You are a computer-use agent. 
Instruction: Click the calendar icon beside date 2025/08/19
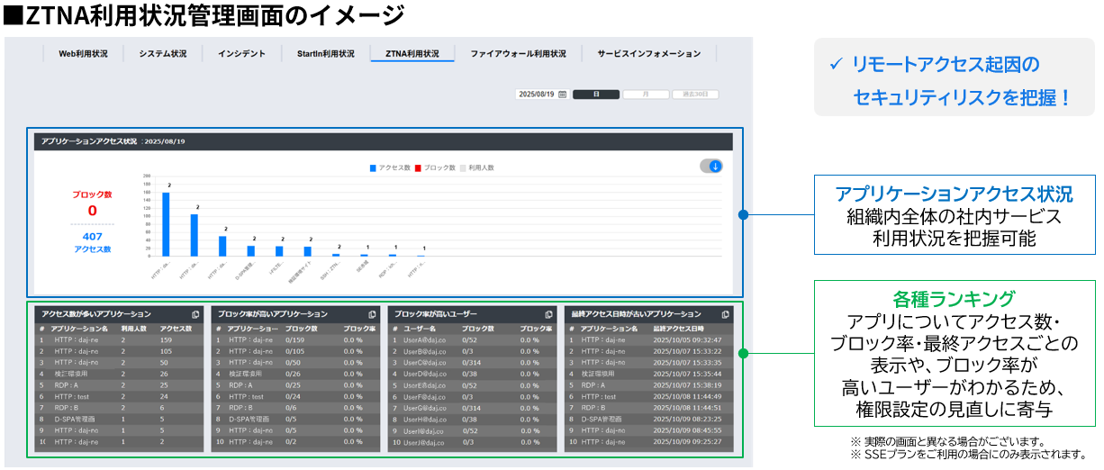tap(563, 94)
